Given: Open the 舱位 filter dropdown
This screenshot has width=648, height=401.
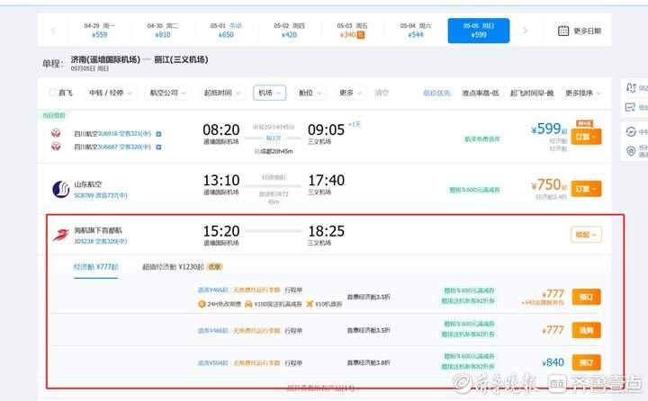Looking at the screenshot, I should (310, 93).
